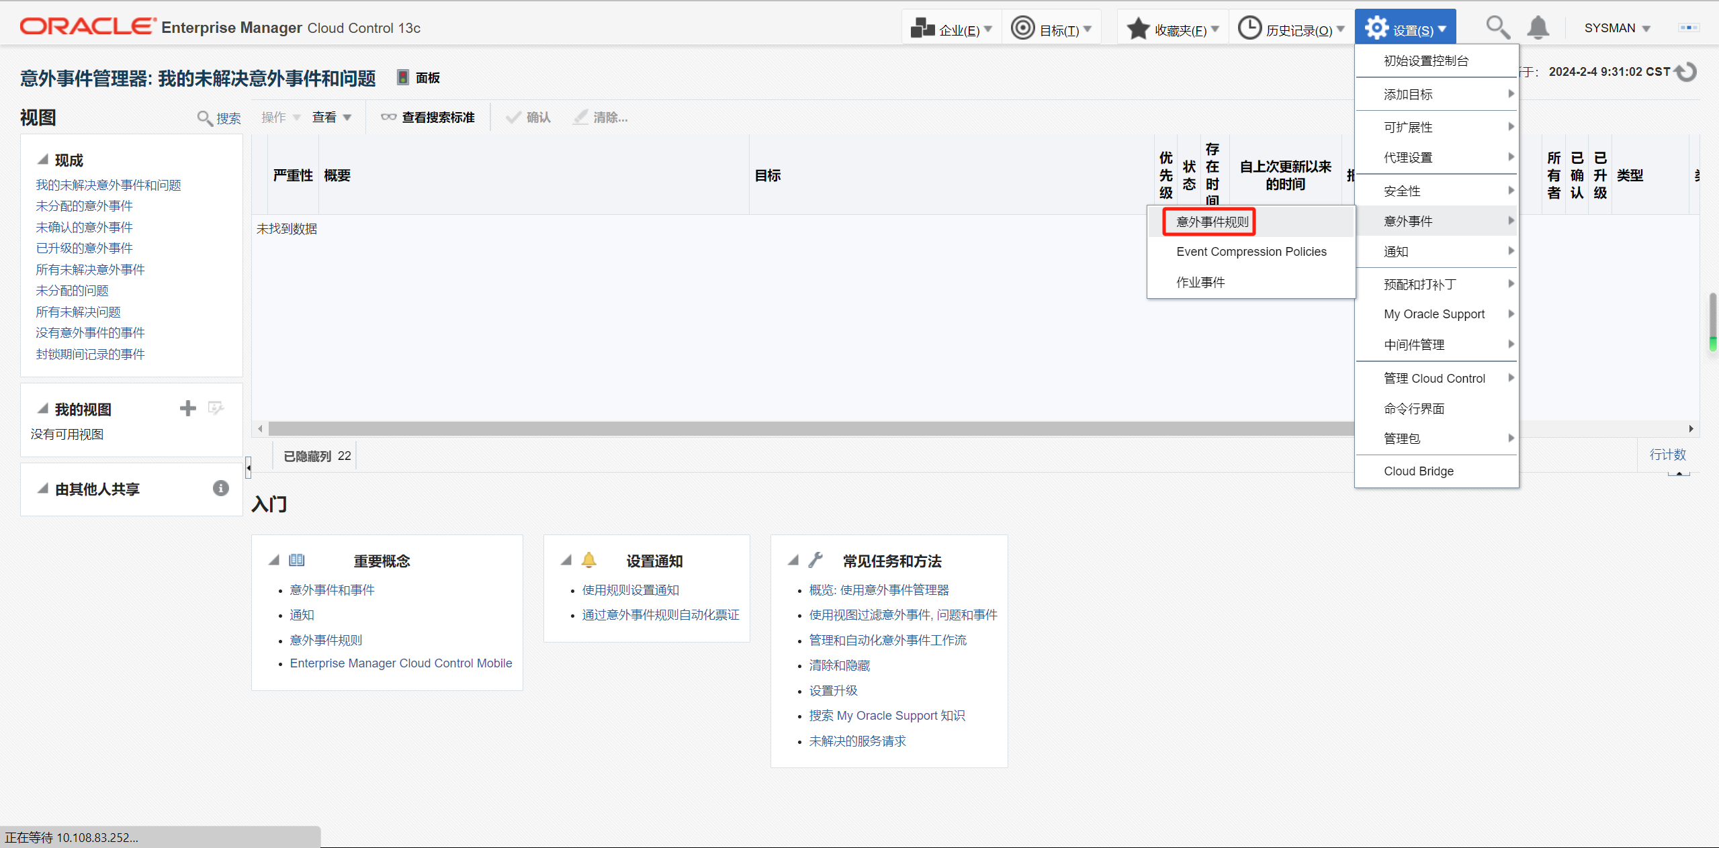Open link 使用规则设置通知
The width and height of the screenshot is (1719, 848).
(630, 590)
